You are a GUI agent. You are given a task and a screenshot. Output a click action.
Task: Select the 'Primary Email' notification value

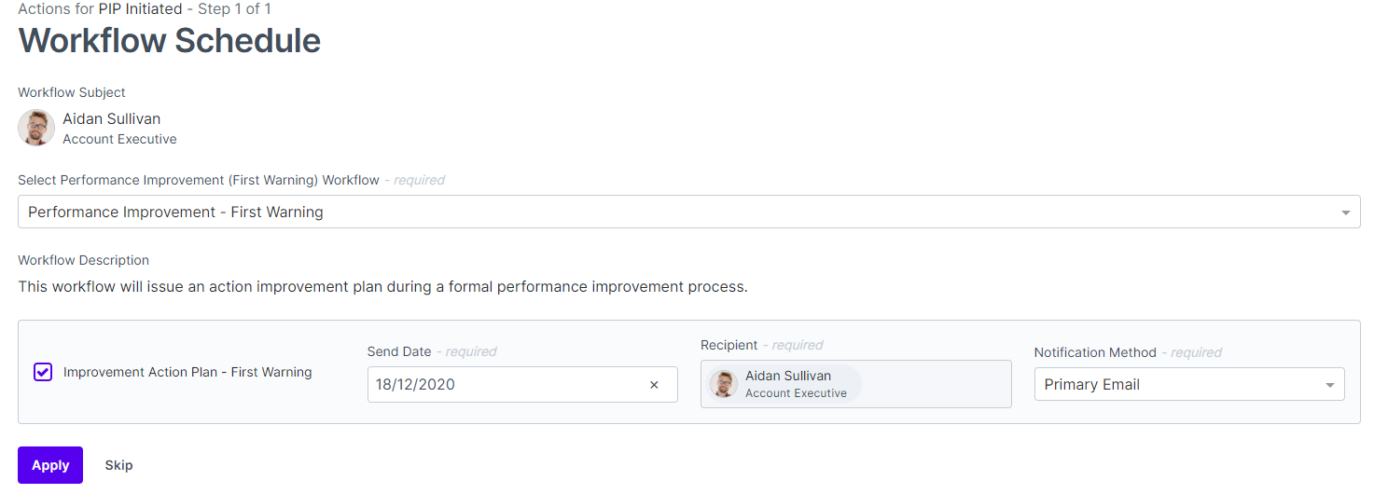coord(1091,385)
